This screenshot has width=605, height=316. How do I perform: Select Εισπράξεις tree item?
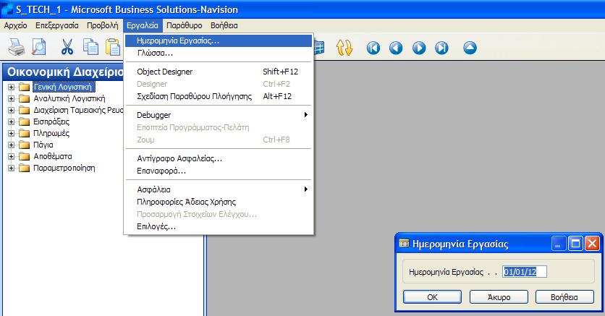pyautogui.click(x=51, y=121)
